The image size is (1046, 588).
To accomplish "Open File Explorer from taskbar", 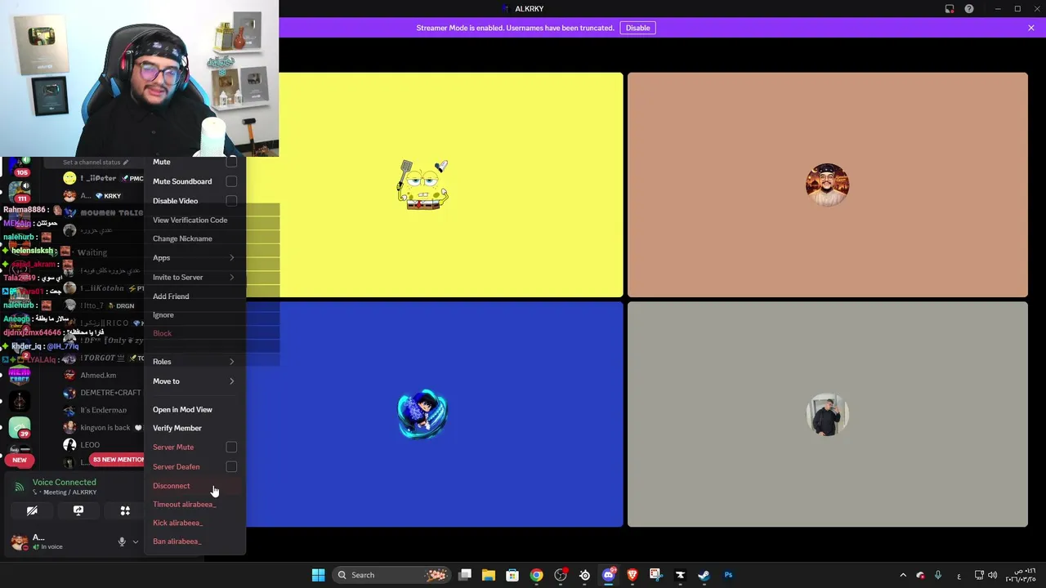I will click(489, 575).
